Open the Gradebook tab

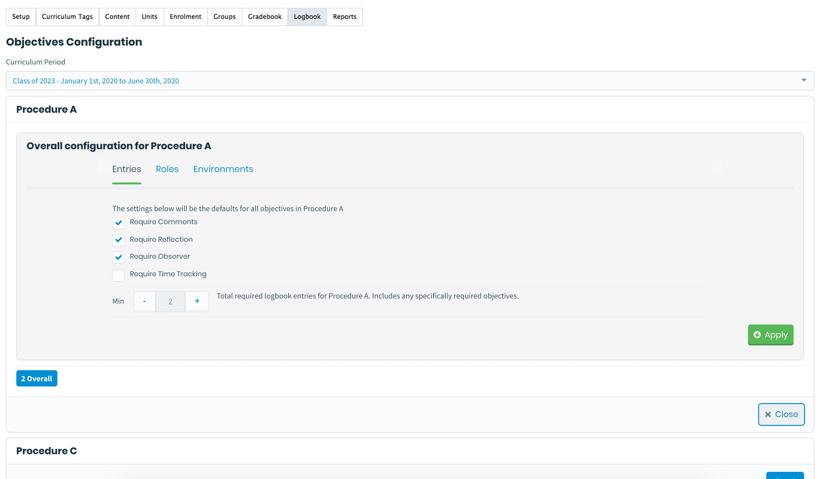264,17
